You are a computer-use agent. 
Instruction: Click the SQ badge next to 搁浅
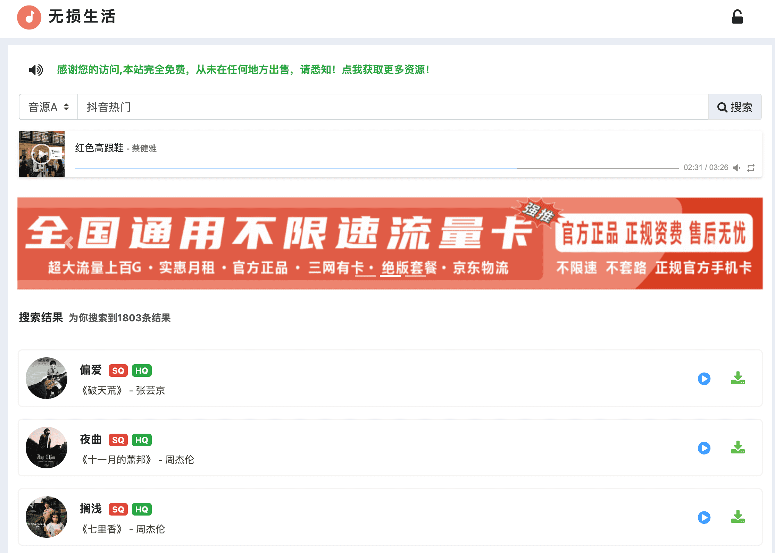coord(118,509)
